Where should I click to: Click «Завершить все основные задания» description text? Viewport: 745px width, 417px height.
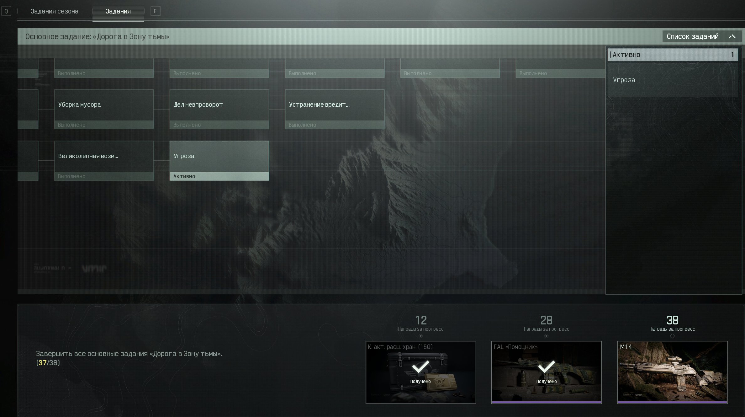click(129, 354)
